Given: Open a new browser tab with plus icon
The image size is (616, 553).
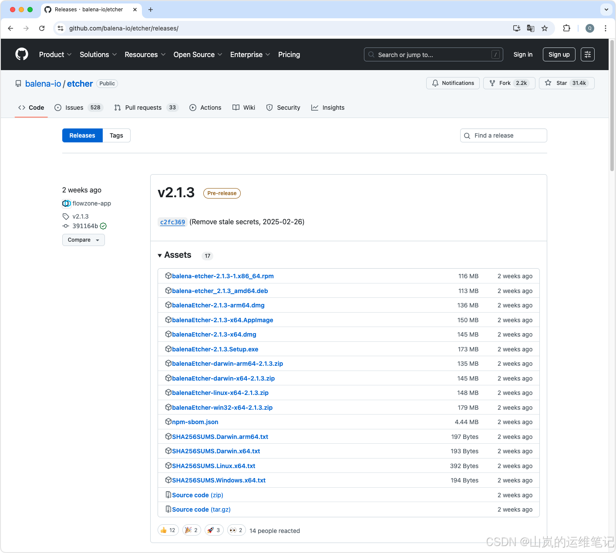Looking at the screenshot, I should (x=151, y=10).
